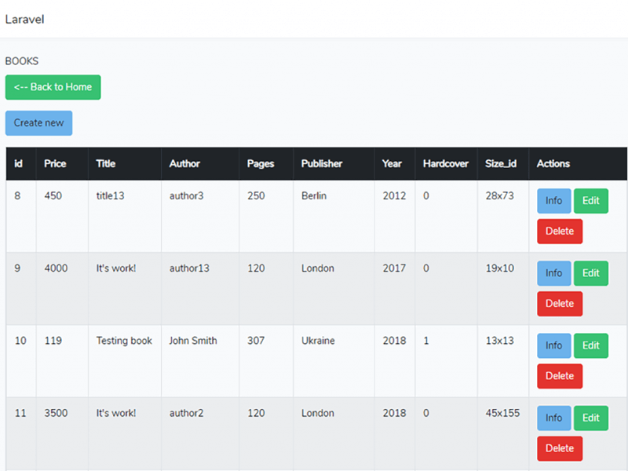The height and width of the screenshot is (471, 628).
Task: Edit the book by author13
Action: click(x=590, y=273)
